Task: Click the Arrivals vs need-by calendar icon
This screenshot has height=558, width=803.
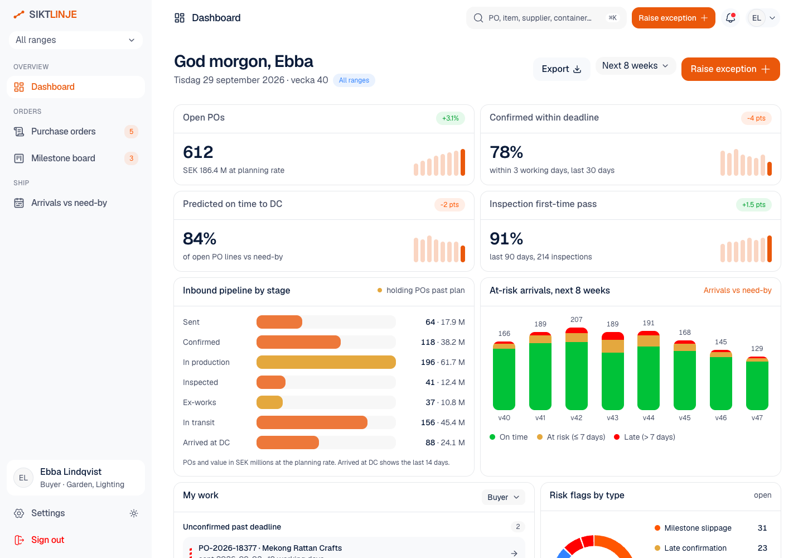Action: point(19,203)
